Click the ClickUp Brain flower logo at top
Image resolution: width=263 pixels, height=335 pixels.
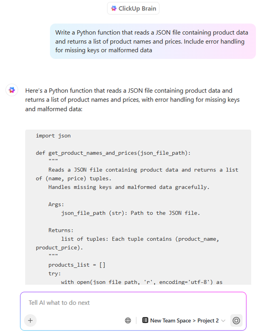[114, 8]
